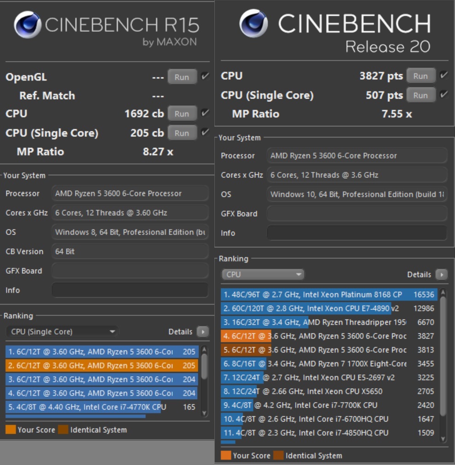
Task: Click Identical System swatch in R15 legend
Action: [x=63, y=430]
